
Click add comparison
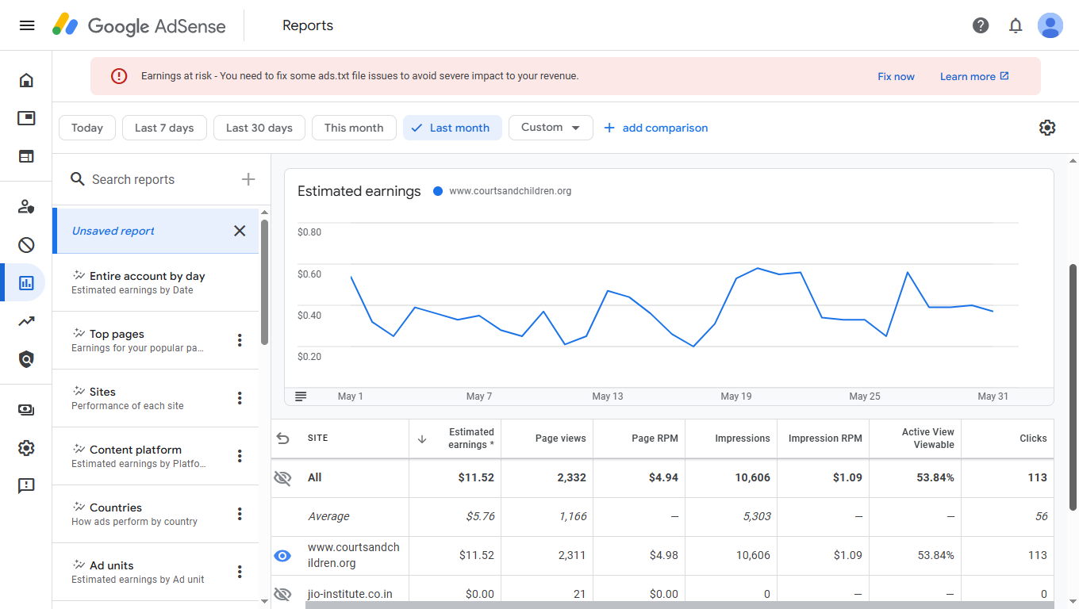[655, 128]
